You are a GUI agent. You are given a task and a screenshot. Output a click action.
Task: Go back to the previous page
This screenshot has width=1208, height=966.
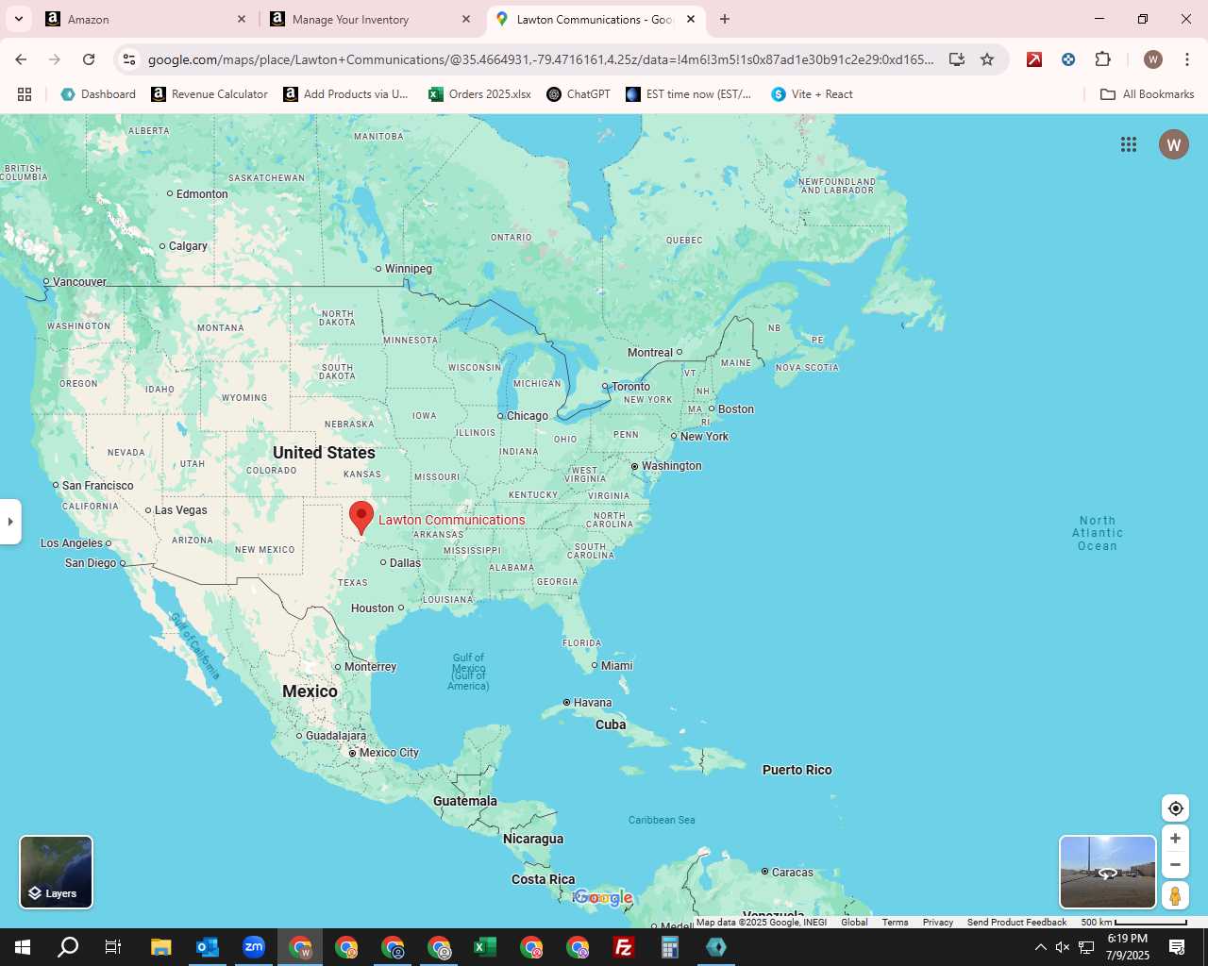tap(21, 59)
